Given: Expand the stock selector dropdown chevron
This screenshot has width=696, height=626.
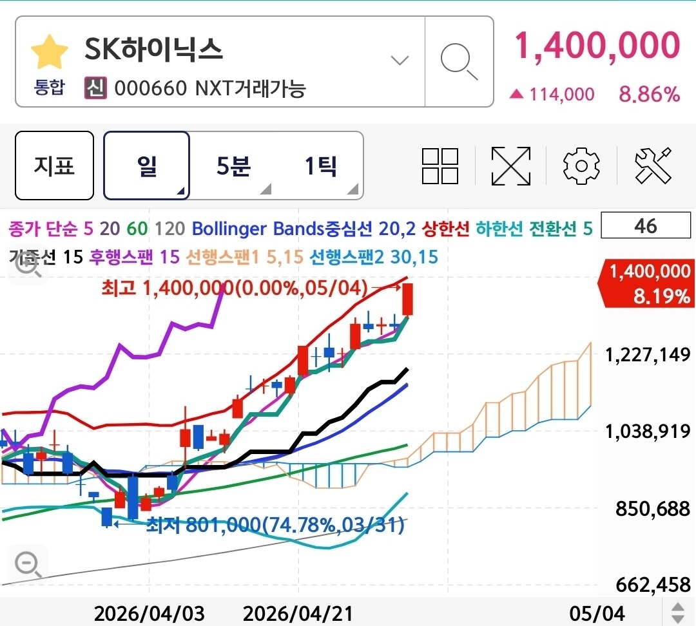Looking at the screenshot, I should pos(400,60).
